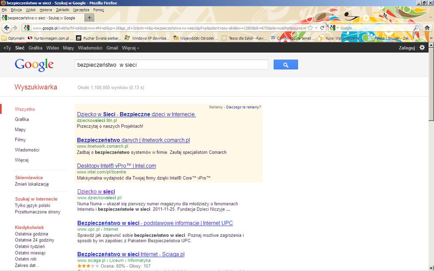434x271 pixels.
Task: Open the Zakładki menu
Action: pyautogui.click(x=63, y=10)
